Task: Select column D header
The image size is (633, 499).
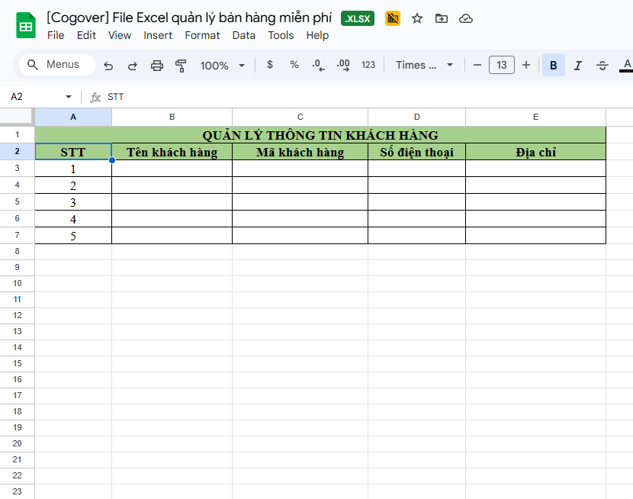Action: (416, 117)
